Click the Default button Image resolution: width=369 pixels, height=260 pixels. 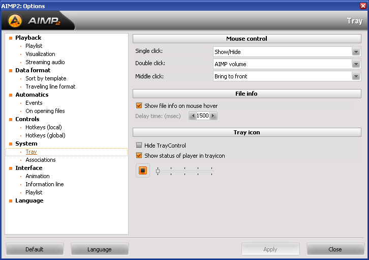(x=35, y=249)
